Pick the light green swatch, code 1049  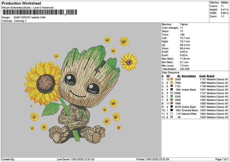click(172, 96)
